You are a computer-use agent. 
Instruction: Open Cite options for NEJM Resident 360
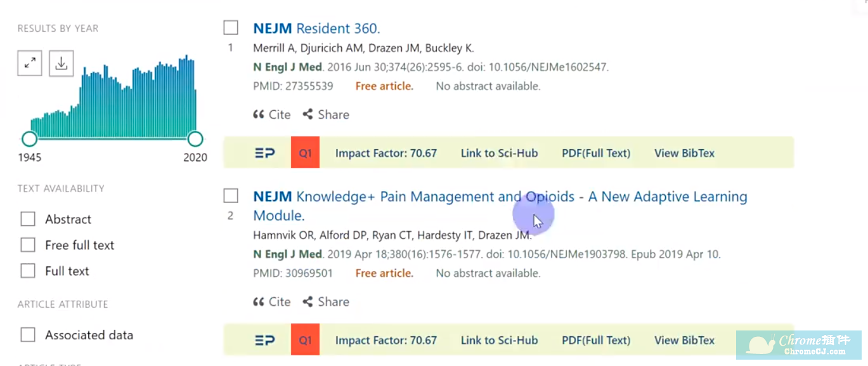[271, 114]
